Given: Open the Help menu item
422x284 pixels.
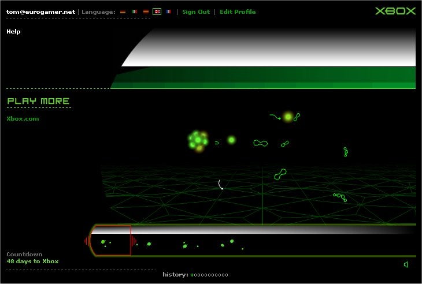Looking at the screenshot, I should pyautogui.click(x=13, y=31).
